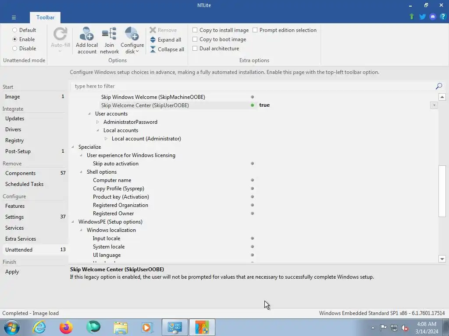
Task: Click the Action Center flag icon
Action: click(383, 328)
